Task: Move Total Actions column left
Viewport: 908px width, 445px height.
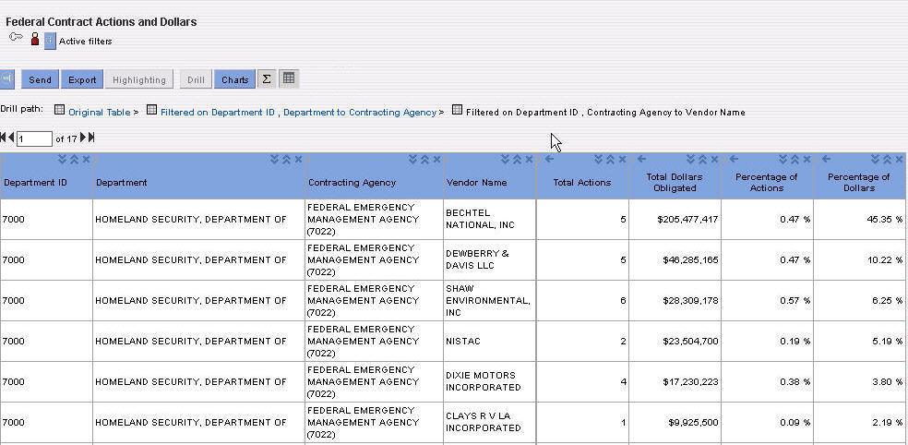Action: coord(549,159)
